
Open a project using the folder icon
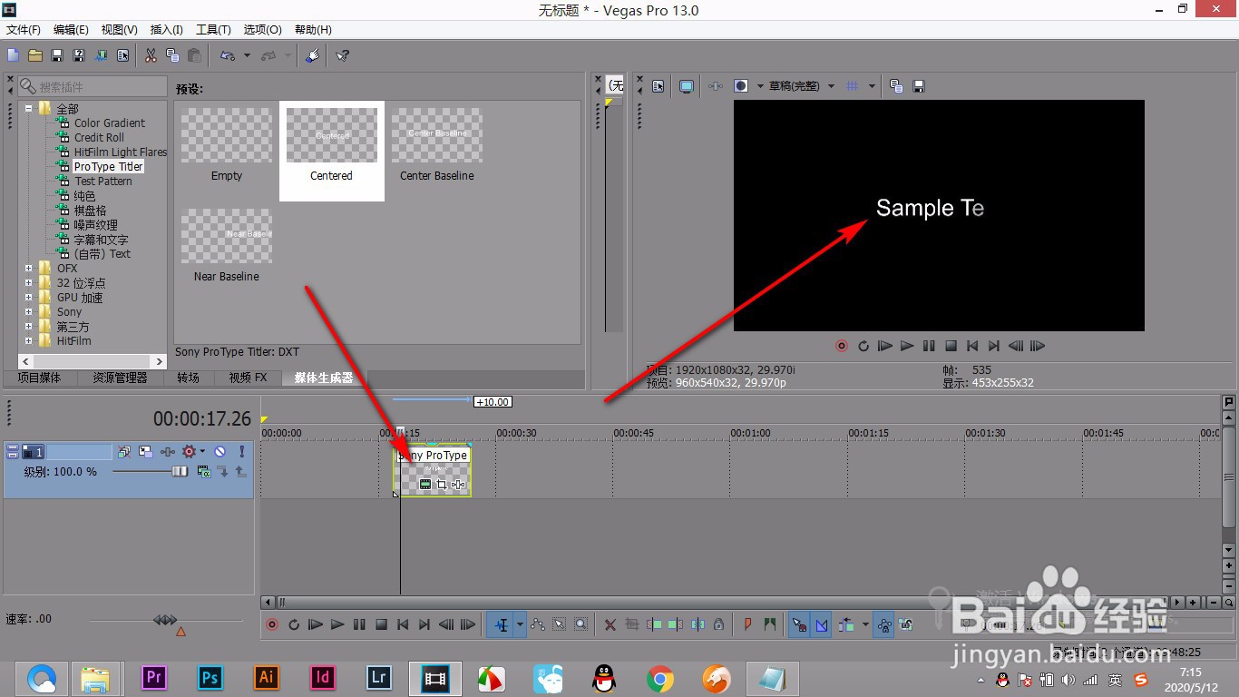pyautogui.click(x=35, y=55)
